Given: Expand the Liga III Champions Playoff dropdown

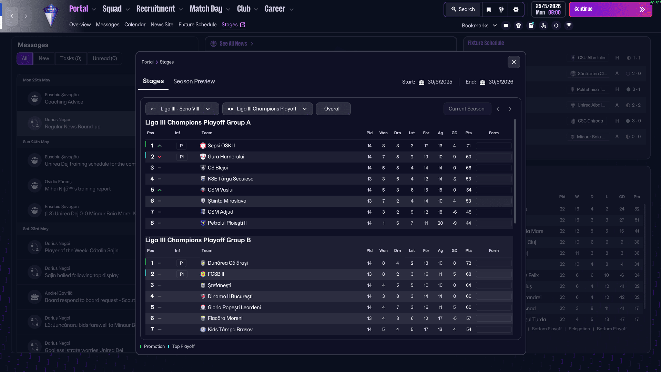Looking at the screenshot, I should 267,109.
